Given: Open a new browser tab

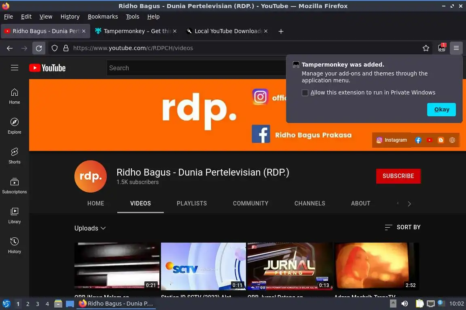Looking at the screenshot, I should click(x=281, y=31).
